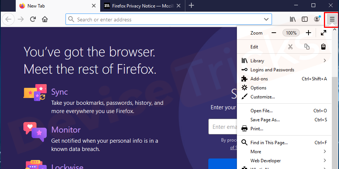
Task: Open the Firefox hamburger menu button
Action: click(332, 20)
